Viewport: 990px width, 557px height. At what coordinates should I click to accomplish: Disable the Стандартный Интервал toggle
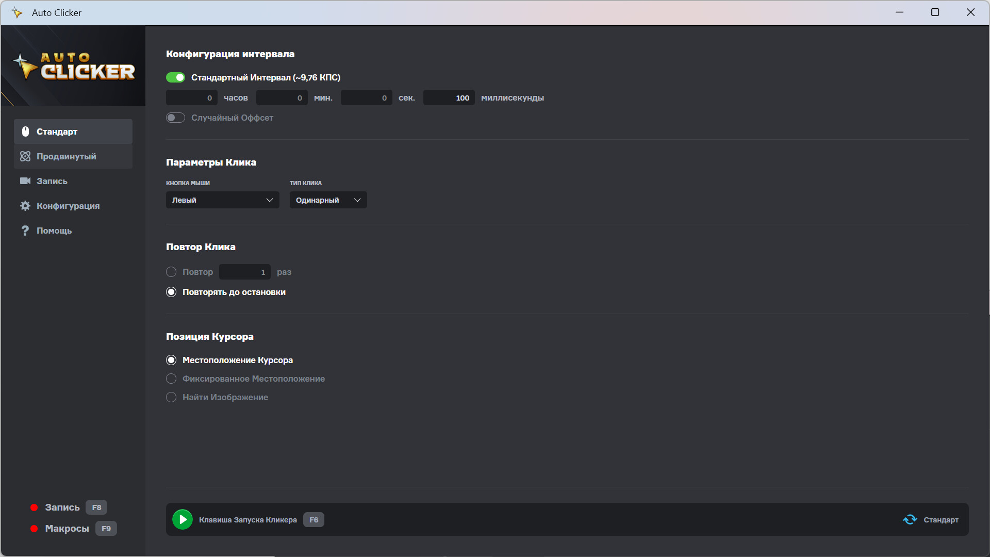click(175, 77)
